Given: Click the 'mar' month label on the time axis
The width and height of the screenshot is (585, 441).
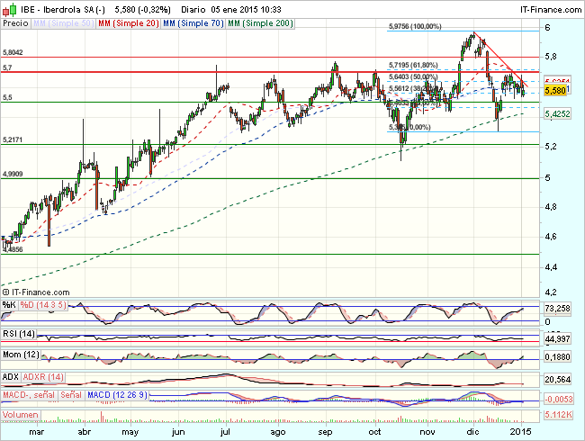Looking at the screenshot, I should [x=37, y=432].
